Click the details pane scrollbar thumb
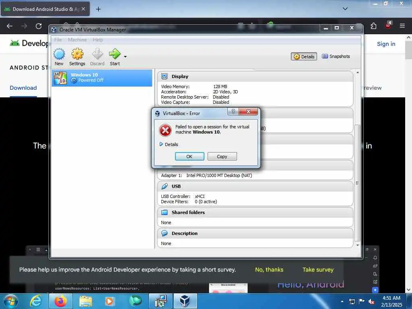 pos(358,183)
